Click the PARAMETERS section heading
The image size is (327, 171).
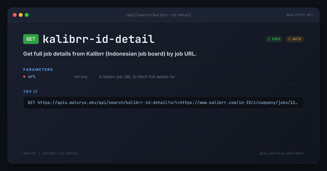click(x=38, y=69)
